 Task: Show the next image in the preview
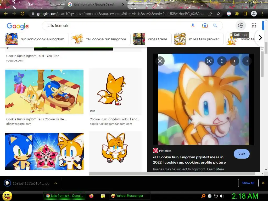point(247,61)
